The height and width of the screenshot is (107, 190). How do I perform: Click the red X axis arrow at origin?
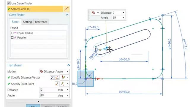99,79
